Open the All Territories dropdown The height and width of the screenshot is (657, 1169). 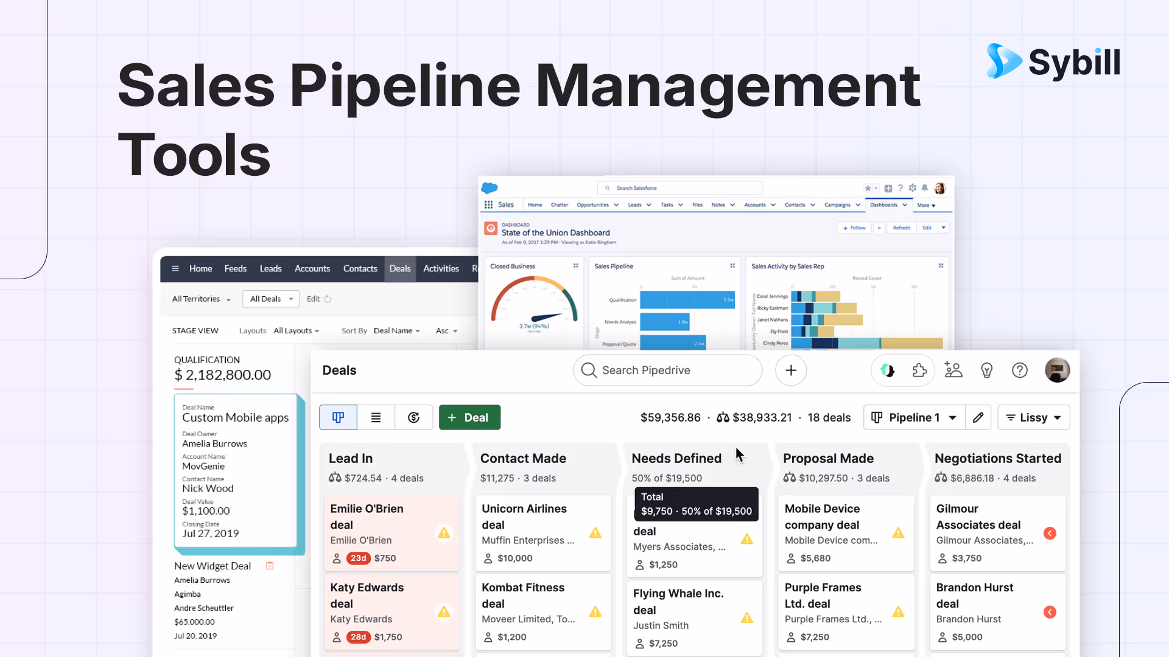pyautogui.click(x=202, y=299)
